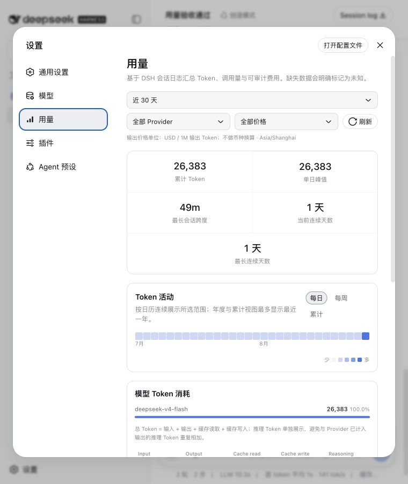Click the deepseek-v4-flash model name
The width and height of the screenshot is (408, 484).
pos(161,409)
